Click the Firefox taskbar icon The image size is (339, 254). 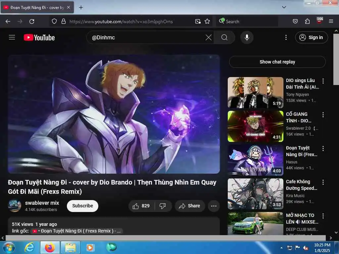tap(50, 247)
